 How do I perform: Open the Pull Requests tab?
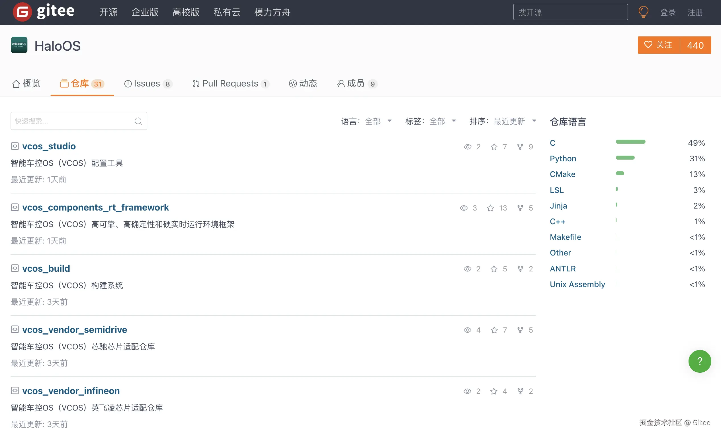tap(230, 84)
